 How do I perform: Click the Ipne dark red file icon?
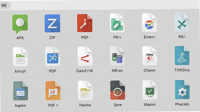coord(117,90)
